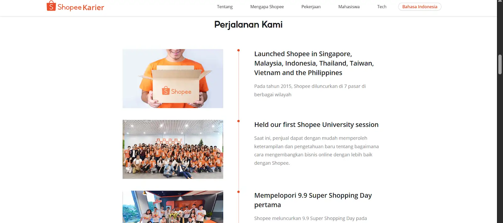Click the Held our first Shopee University session heading
The width and height of the screenshot is (503, 223).
316,125
